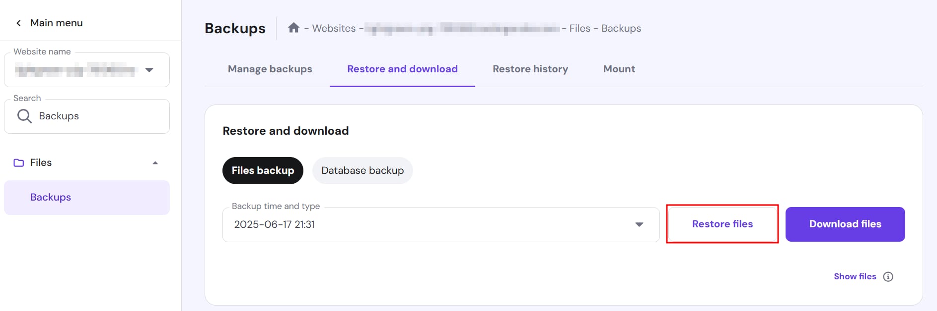937x311 pixels.
Task: Expand the Backup time and type dropdown
Action: pyautogui.click(x=639, y=225)
